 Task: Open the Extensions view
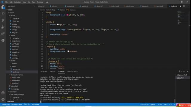click(3, 34)
